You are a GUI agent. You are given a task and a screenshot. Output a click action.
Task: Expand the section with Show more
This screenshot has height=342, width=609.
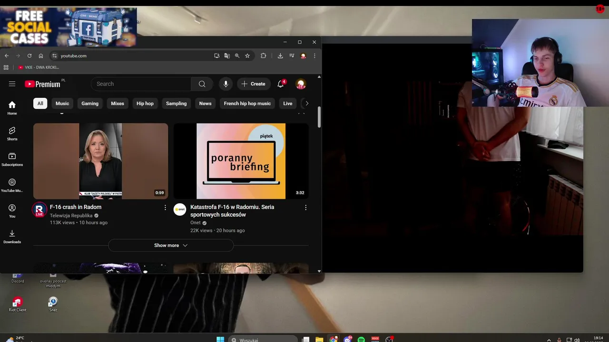tap(171, 245)
